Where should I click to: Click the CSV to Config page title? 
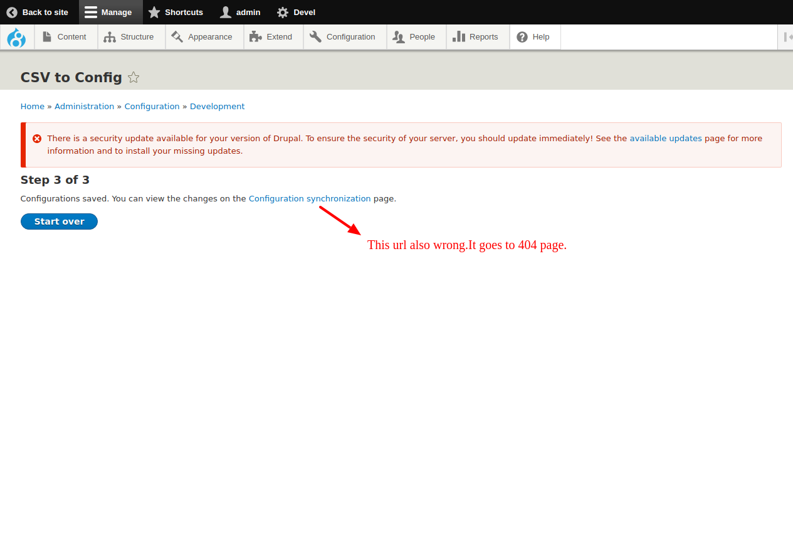pos(71,77)
